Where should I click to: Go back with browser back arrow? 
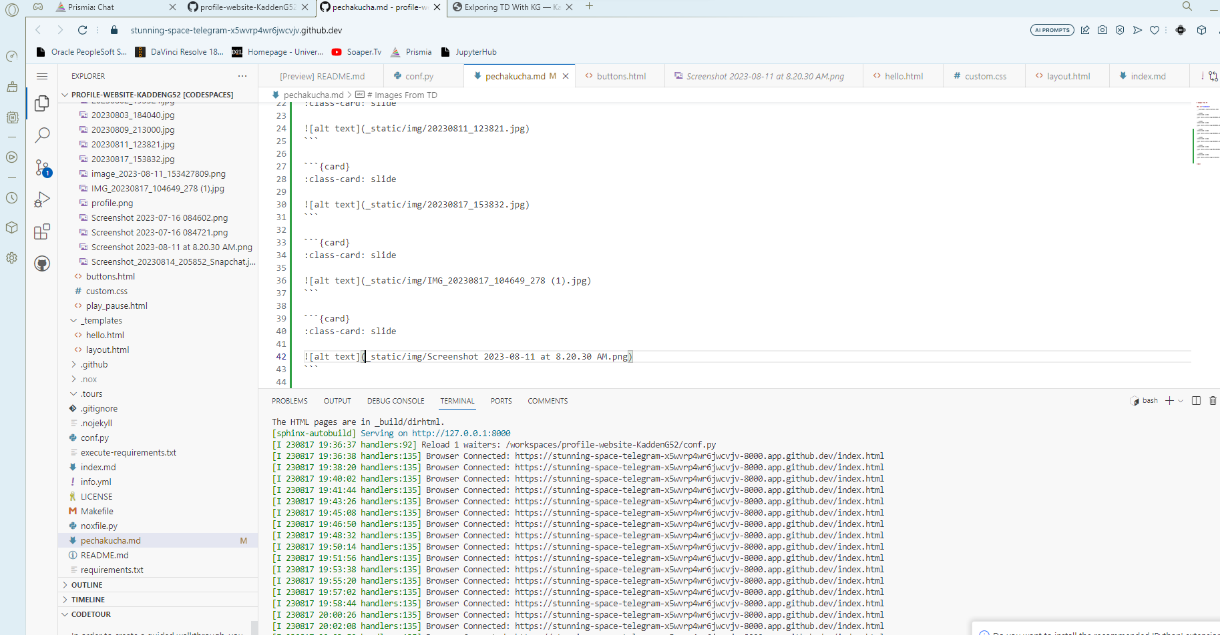pyautogui.click(x=38, y=30)
